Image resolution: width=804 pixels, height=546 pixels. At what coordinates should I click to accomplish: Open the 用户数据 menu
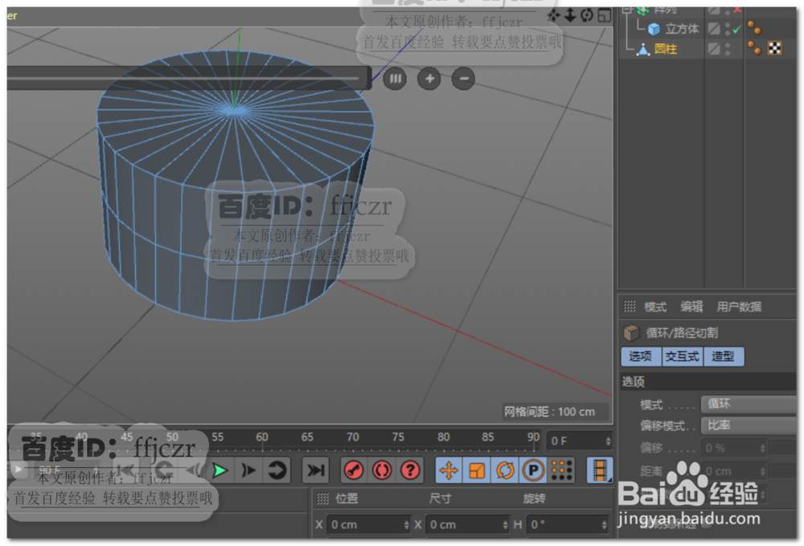pos(739,306)
